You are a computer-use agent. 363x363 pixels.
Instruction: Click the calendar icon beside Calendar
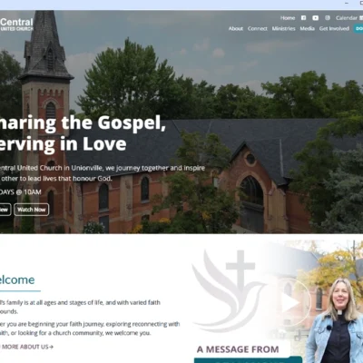tap(361, 18)
